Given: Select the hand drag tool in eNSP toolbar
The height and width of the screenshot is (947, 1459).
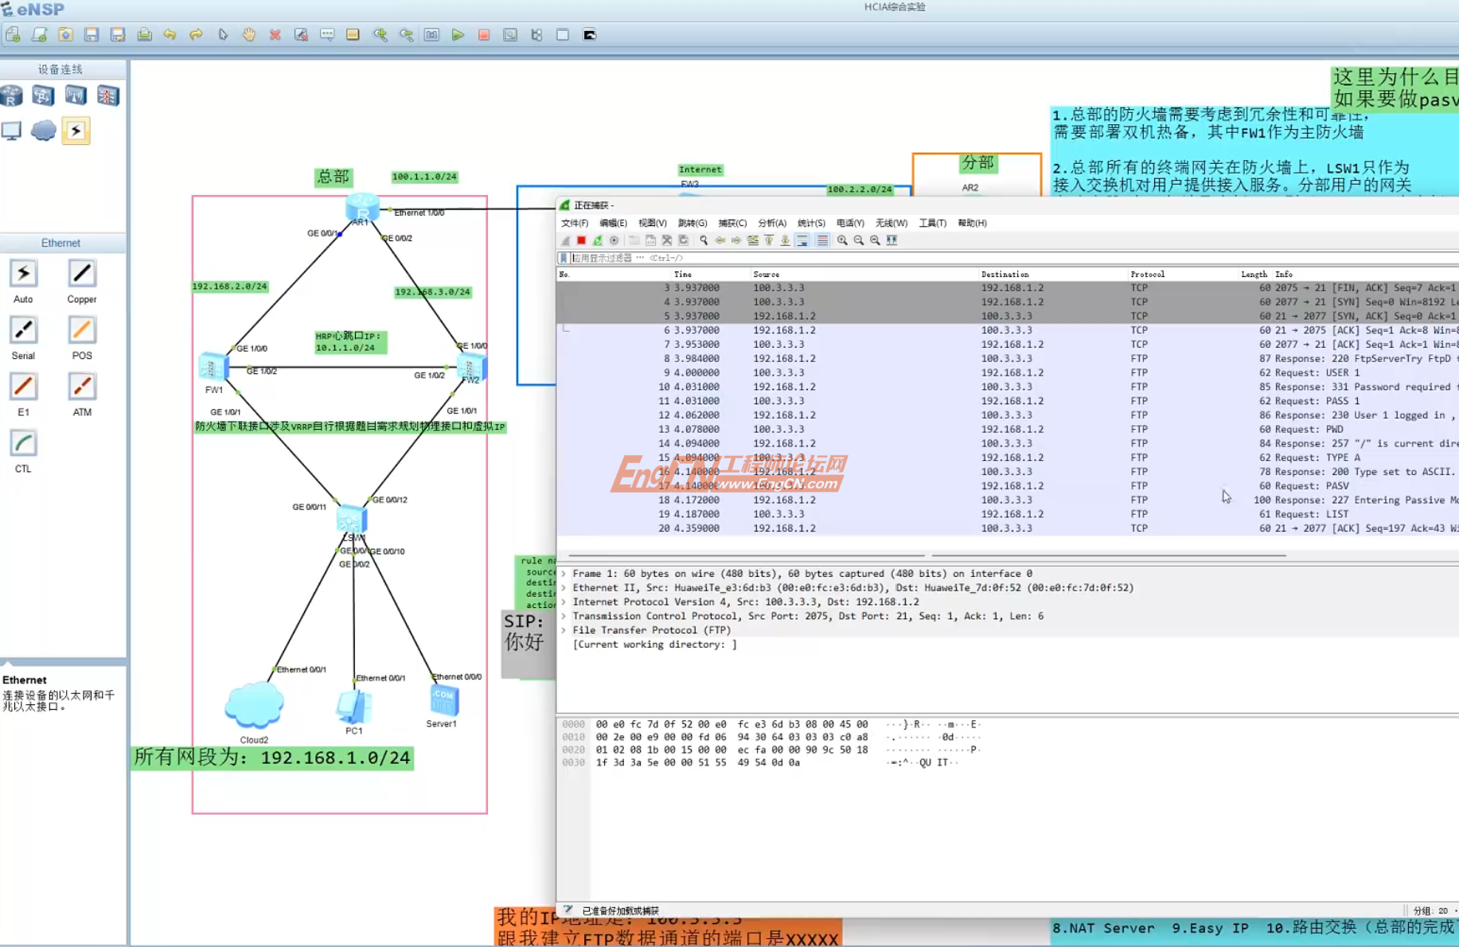Looking at the screenshot, I should tap(249, 35).
